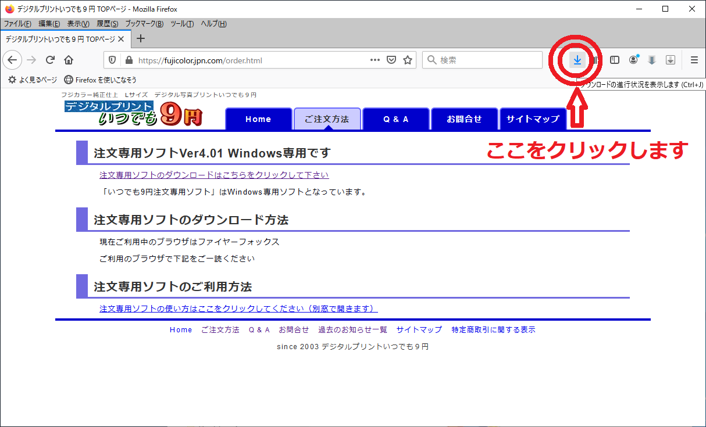Click the Downloads arrow icon in toolbar
This screenshot has width=706, height=427.
(x=577, y=60)
